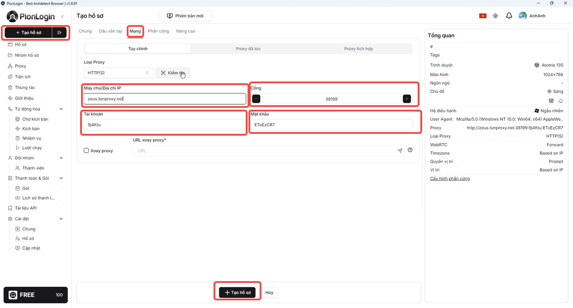Decrease the port with the minus button

pos(256,99)
